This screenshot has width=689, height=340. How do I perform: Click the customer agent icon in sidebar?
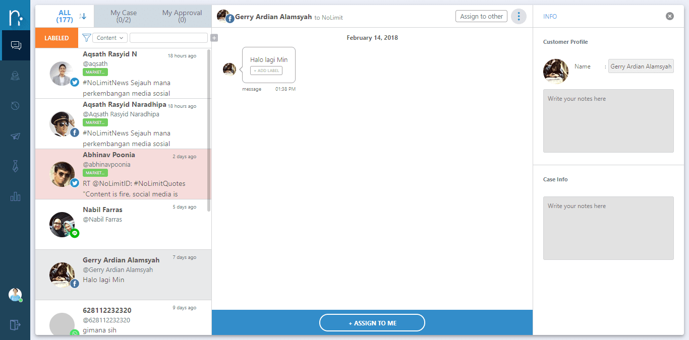click(x=16, y=76)
